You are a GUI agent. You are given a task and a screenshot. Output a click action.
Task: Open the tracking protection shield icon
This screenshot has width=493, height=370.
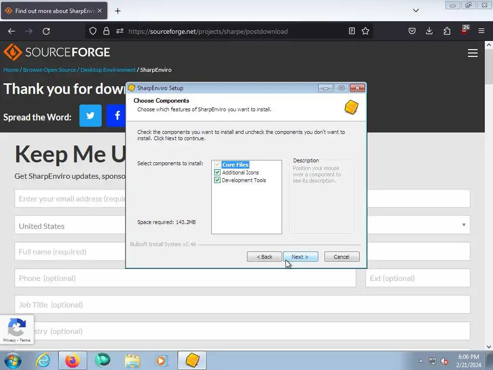tap(93, 31)
